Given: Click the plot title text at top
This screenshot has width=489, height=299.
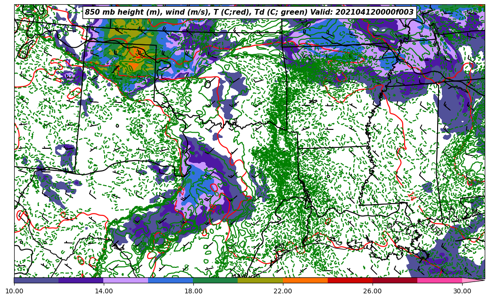Looking at the screenshot, I should (x=249, y=12).
